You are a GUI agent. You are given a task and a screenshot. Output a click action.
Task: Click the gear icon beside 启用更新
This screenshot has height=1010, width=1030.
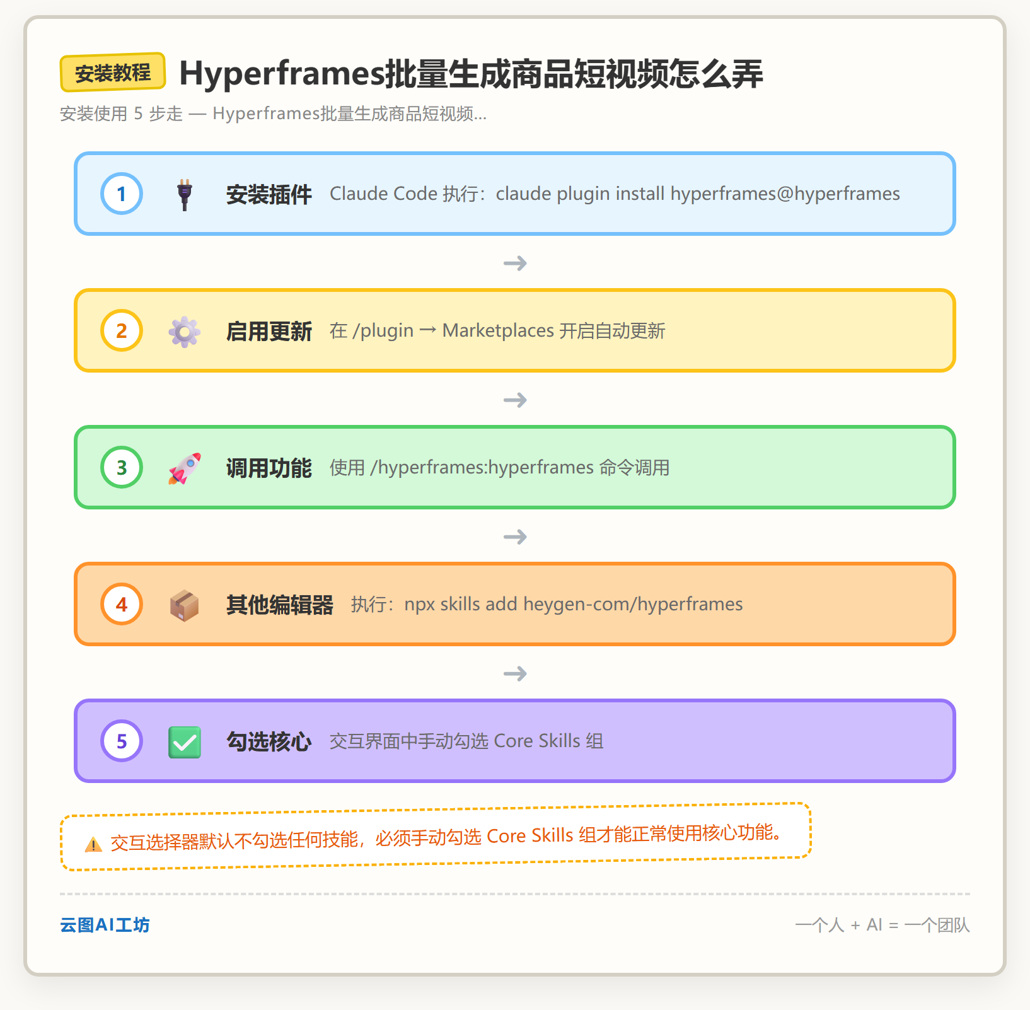pos(184,331)
